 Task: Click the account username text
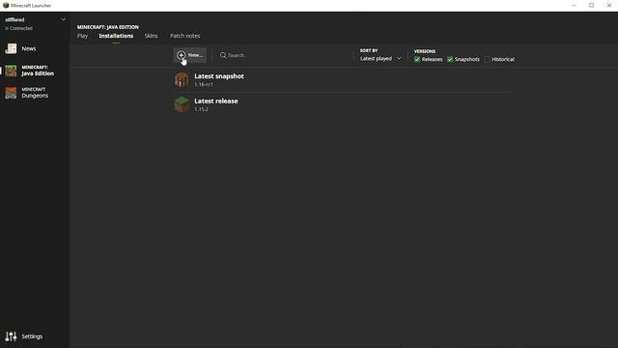pos(14,19)
